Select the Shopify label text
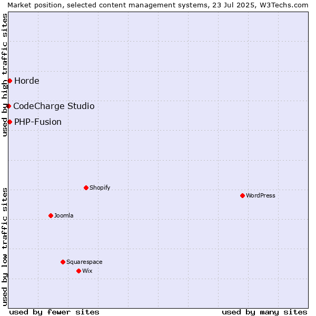This screenshot has width=316, height=316. [x=100, y=187]
